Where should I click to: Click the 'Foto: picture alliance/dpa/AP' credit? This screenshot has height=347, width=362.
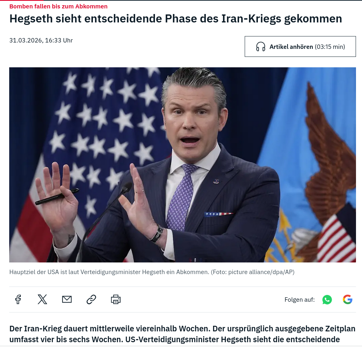pos(253,272)
